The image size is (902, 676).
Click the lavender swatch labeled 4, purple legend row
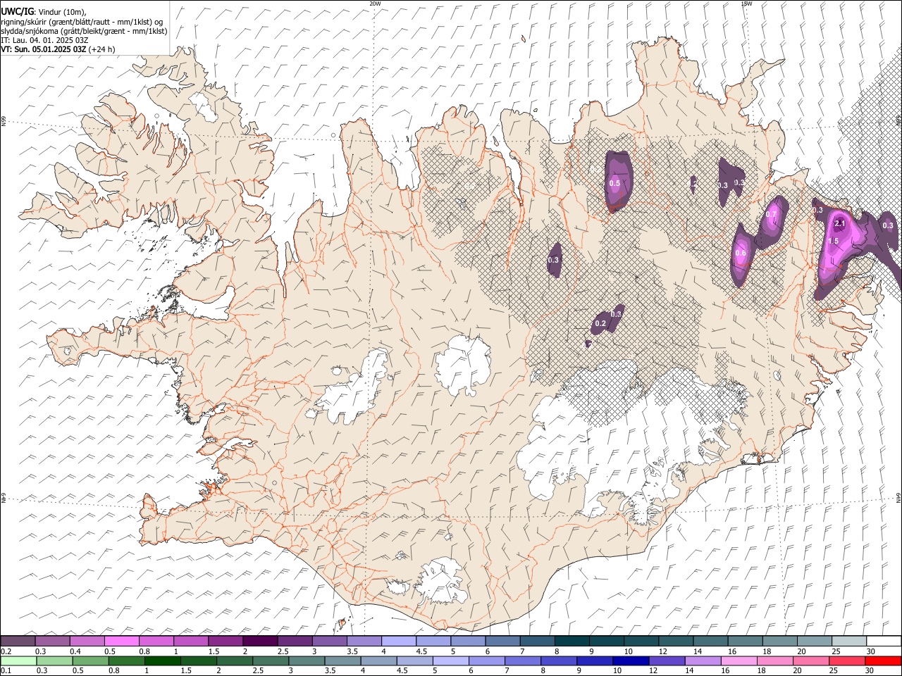coord(398,641)
